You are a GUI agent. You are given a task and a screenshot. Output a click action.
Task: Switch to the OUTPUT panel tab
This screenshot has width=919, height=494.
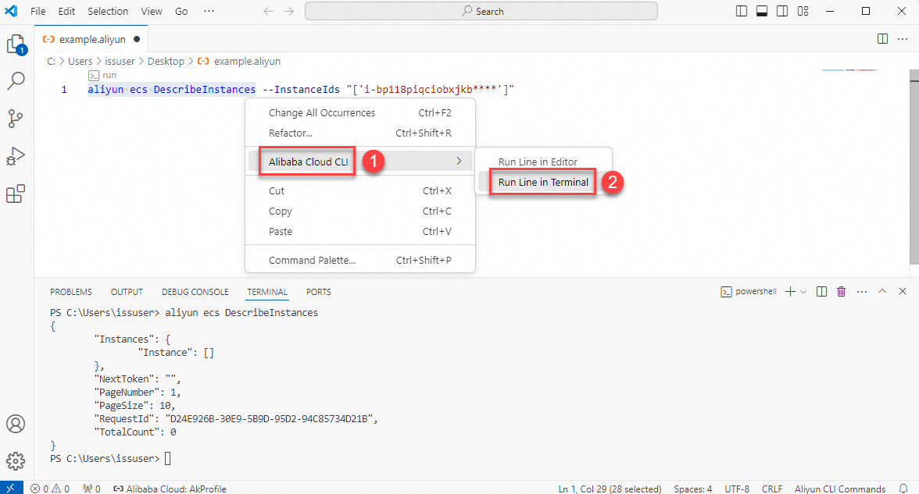pos(127,292)
